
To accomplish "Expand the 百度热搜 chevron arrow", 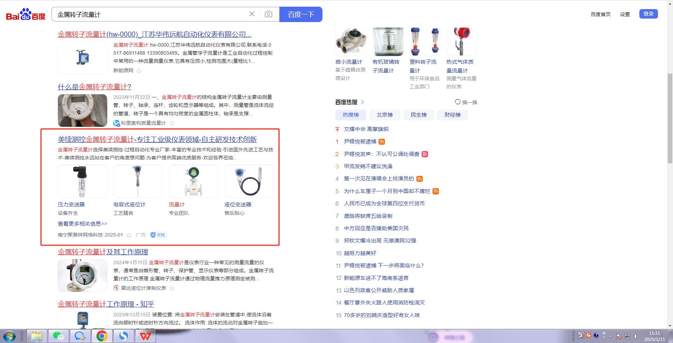I will point(362,102).
